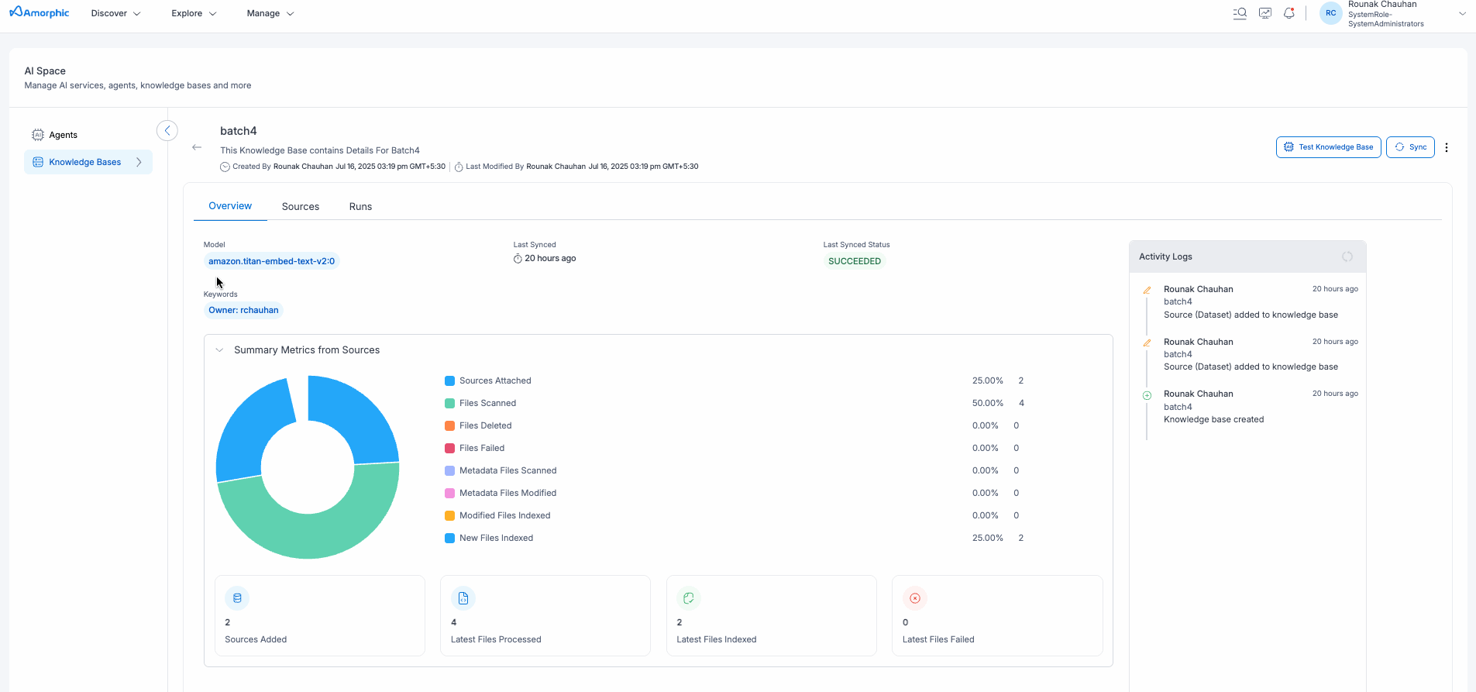Click the Amorphic logo in header

tap(40, 13)
